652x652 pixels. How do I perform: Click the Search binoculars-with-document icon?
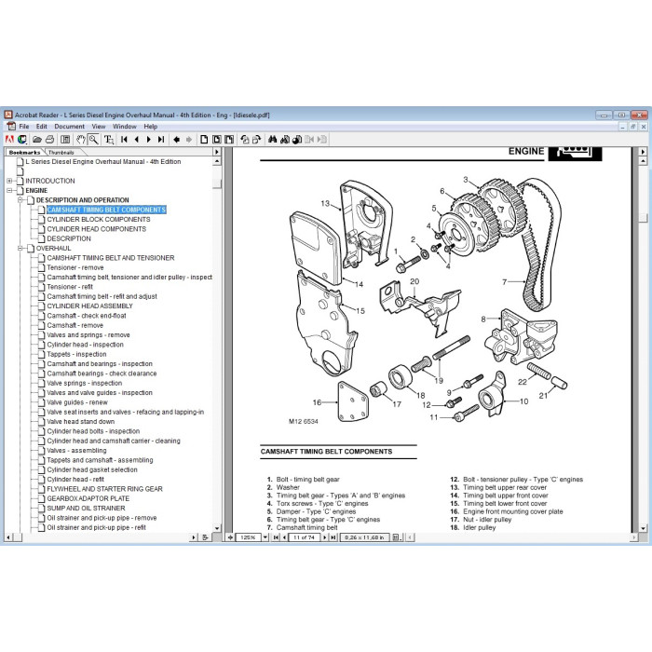click(285, 140)
